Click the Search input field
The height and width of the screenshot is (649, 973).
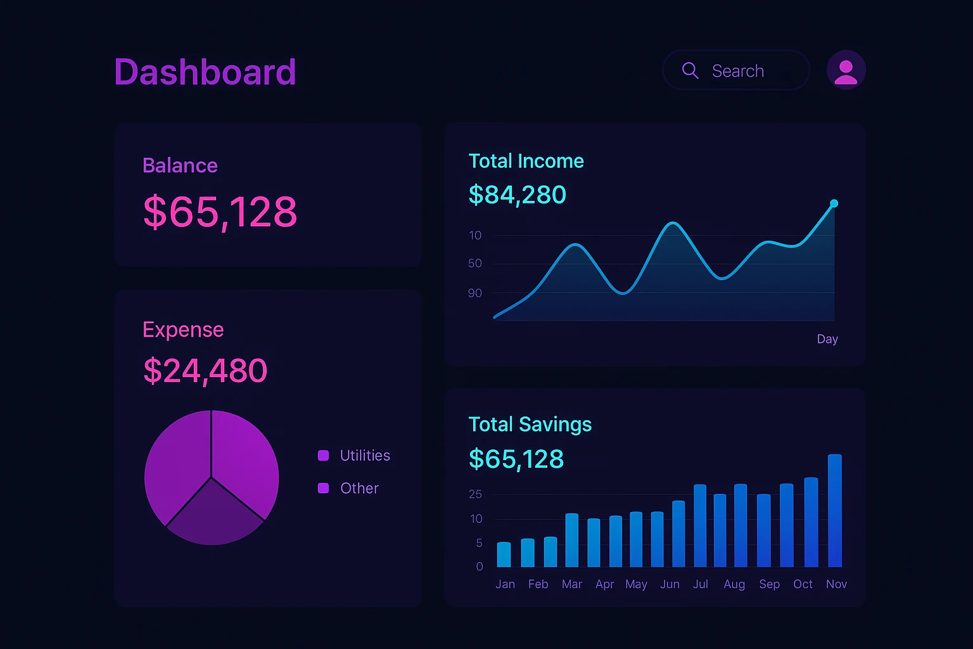[747, 71]
